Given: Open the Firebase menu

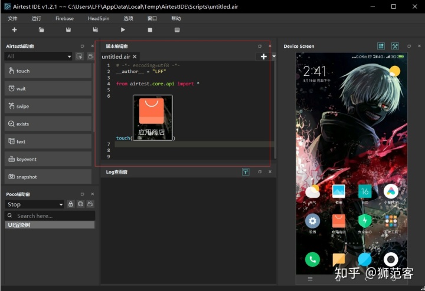Looking at the screenshot, I should point(64,18).
